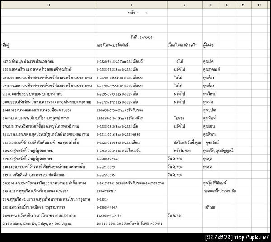Click address cell starting '208 ม.6'
Image resolution: width=271 pixels, height=242 pixels.
click(x=49, y=207)
